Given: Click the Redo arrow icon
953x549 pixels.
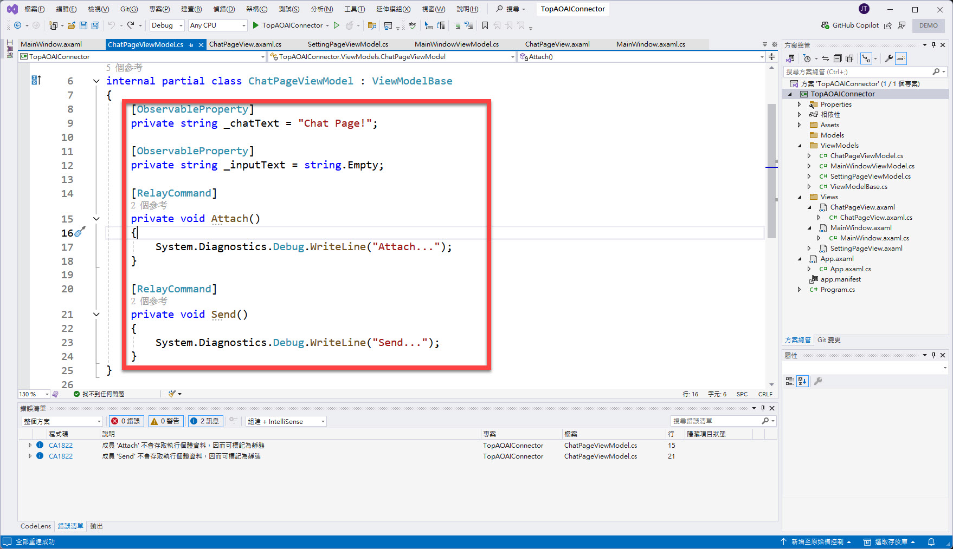Looking at the screenshot, I should click(x=131, y=25).
